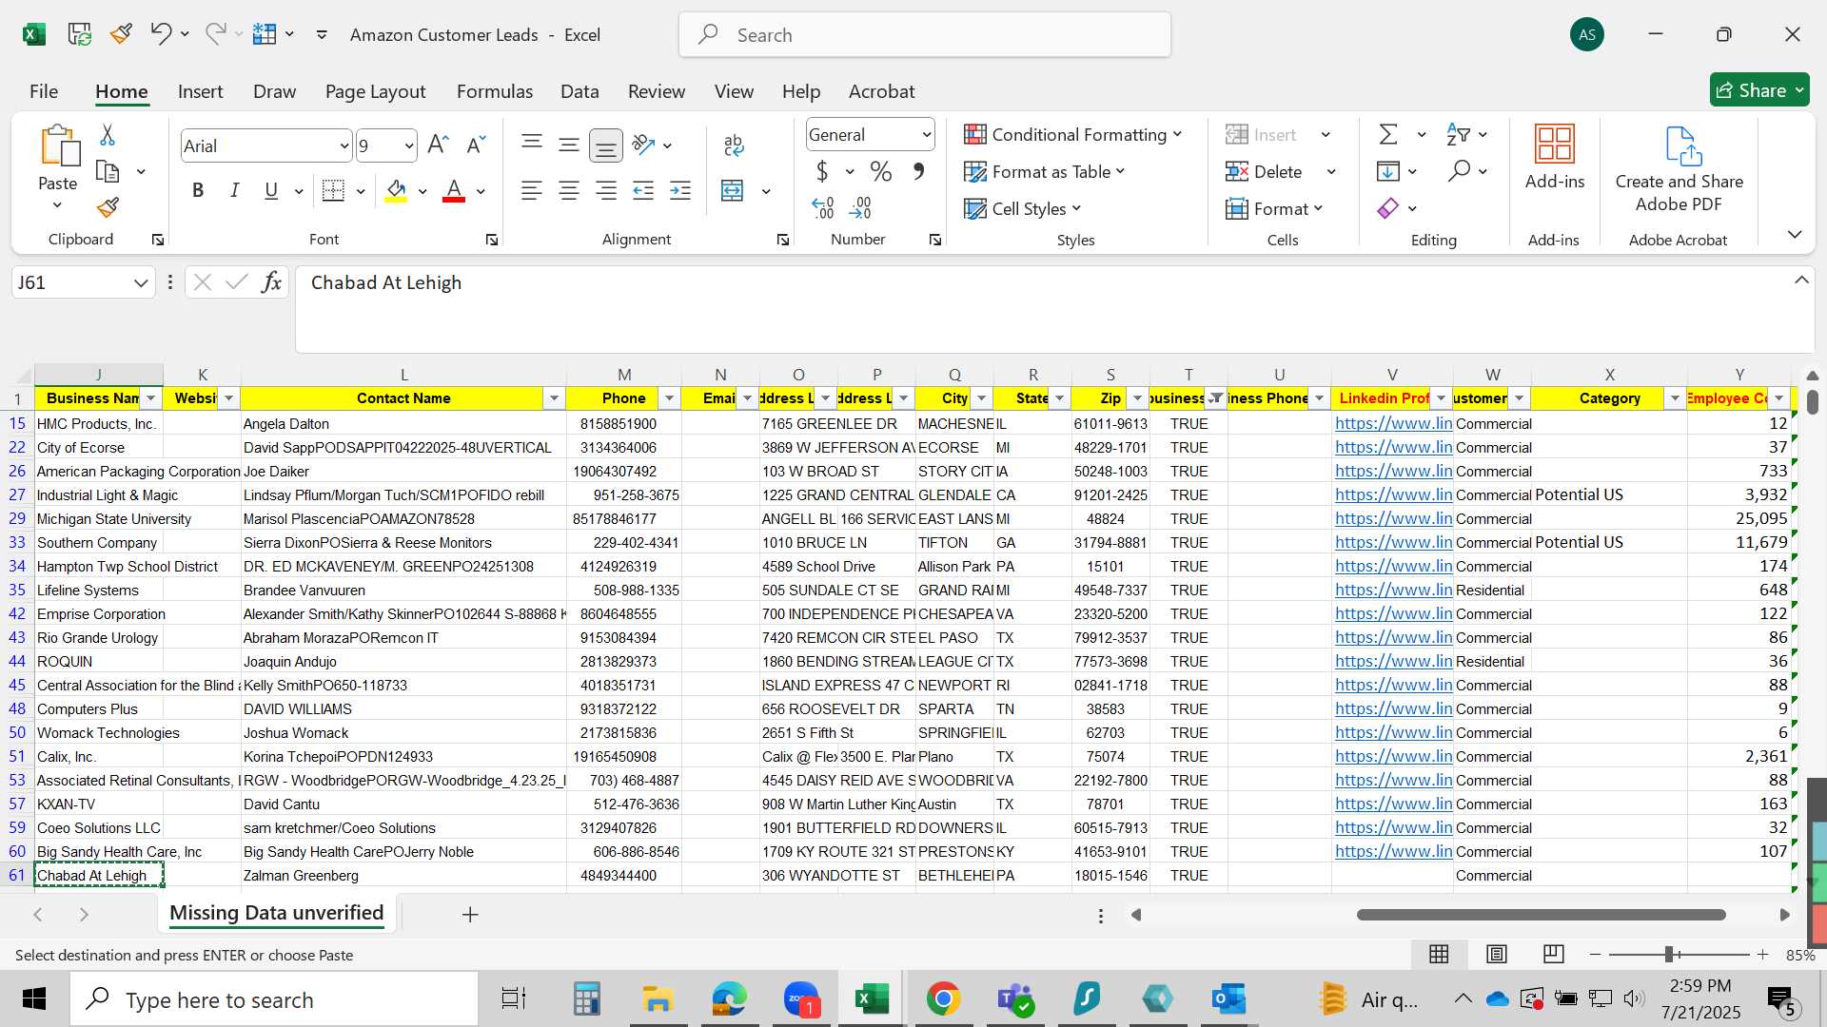
Task: Toggle Center horizontal alignment
Action: 569,191
